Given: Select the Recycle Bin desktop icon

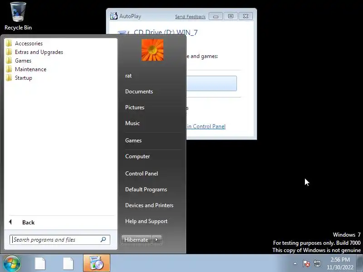Looking at the screenshot, I should [18, 16].
